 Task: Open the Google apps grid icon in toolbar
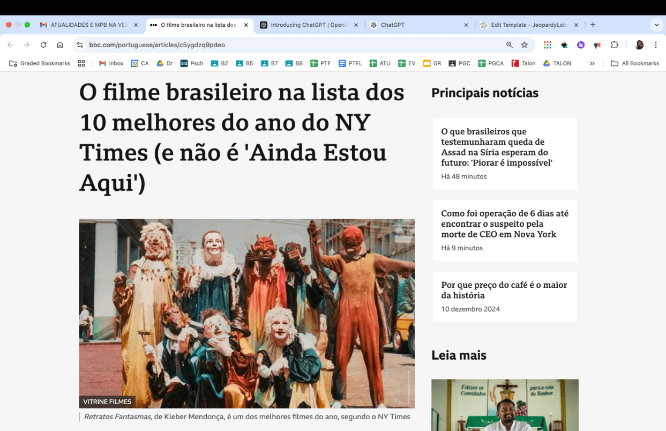(x=547, y=45)
